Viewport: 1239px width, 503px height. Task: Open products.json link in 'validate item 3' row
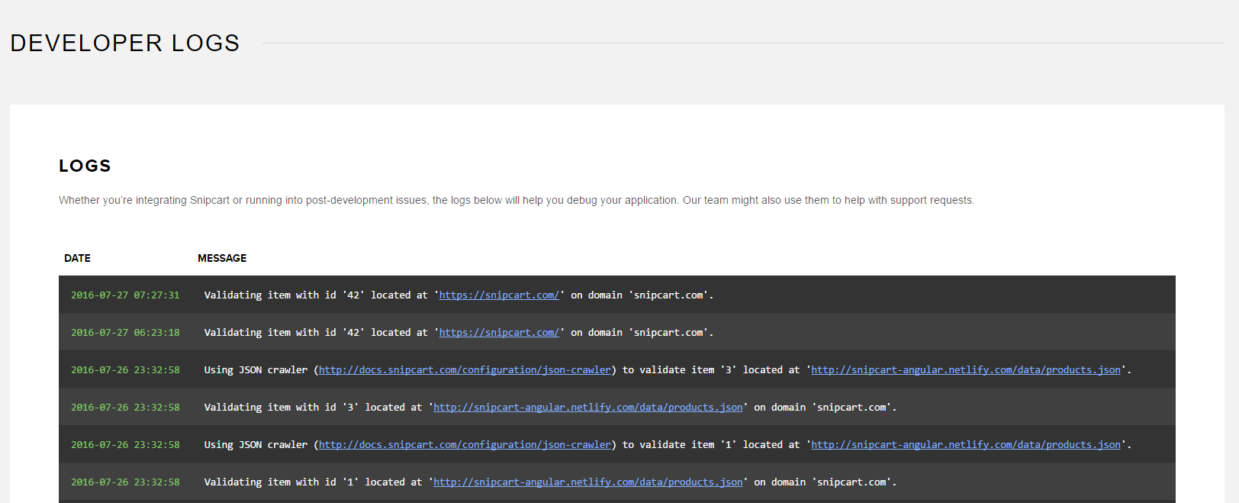(x=966, y=369)
